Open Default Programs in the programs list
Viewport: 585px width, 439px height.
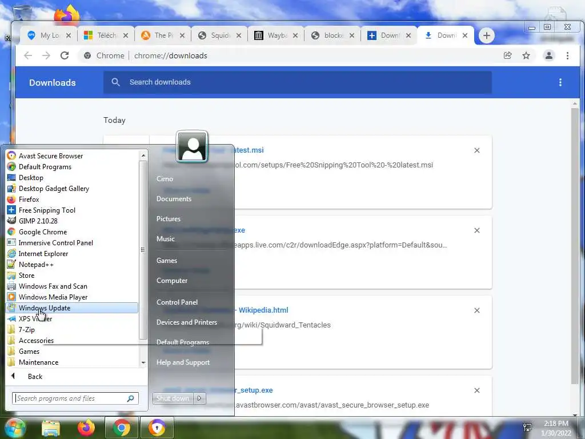45,166
